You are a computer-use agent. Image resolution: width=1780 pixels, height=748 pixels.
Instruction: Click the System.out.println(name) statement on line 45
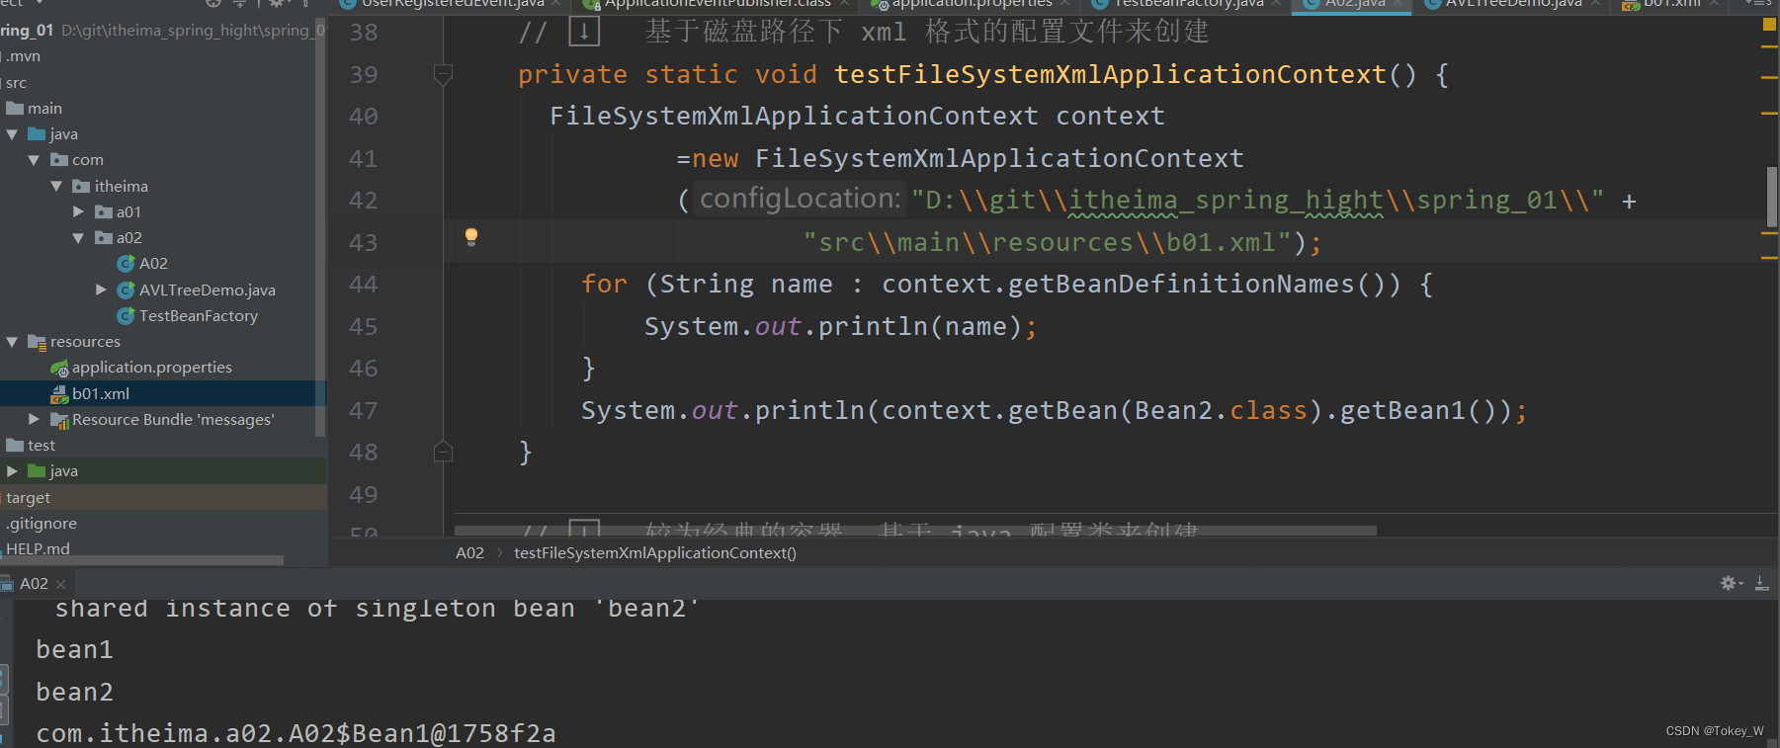point(840,327)
